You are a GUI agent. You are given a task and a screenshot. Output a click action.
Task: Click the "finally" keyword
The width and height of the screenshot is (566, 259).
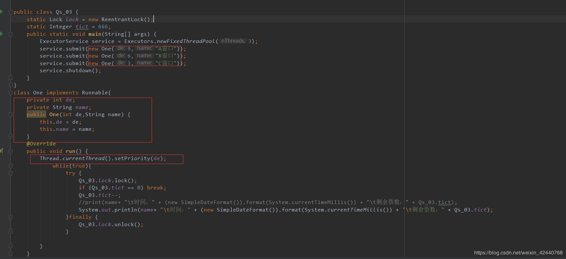pyautogui.click(x=80, y=217)
